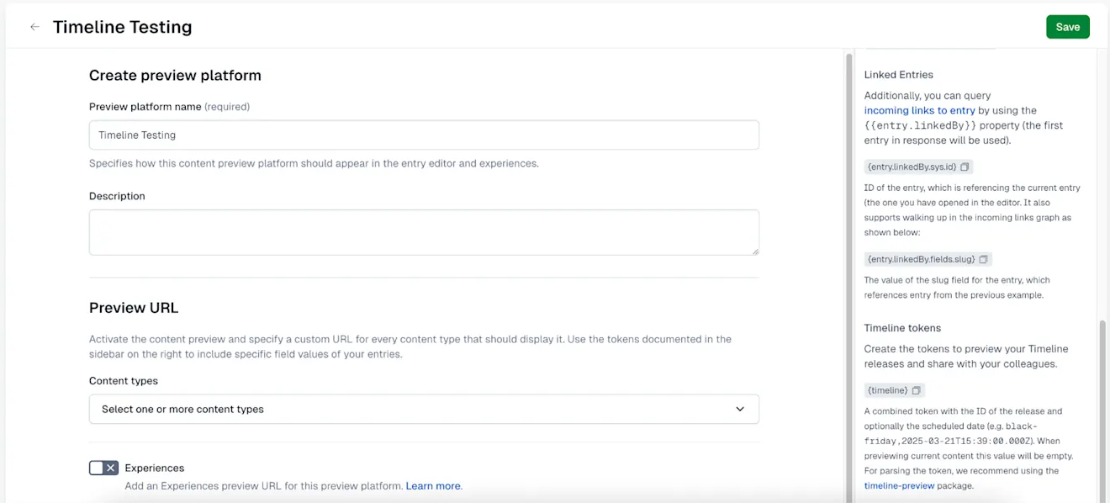Go back using the left arrow icon
This screenshot has width=1110, height=503.
click(x=34, y=27)
